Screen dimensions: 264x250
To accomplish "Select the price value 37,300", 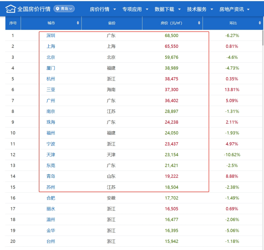I will click(x=171, y=90).
